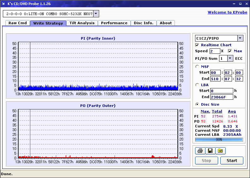Click the print chart icon
250x178 pixels.
tap(200, 151)
